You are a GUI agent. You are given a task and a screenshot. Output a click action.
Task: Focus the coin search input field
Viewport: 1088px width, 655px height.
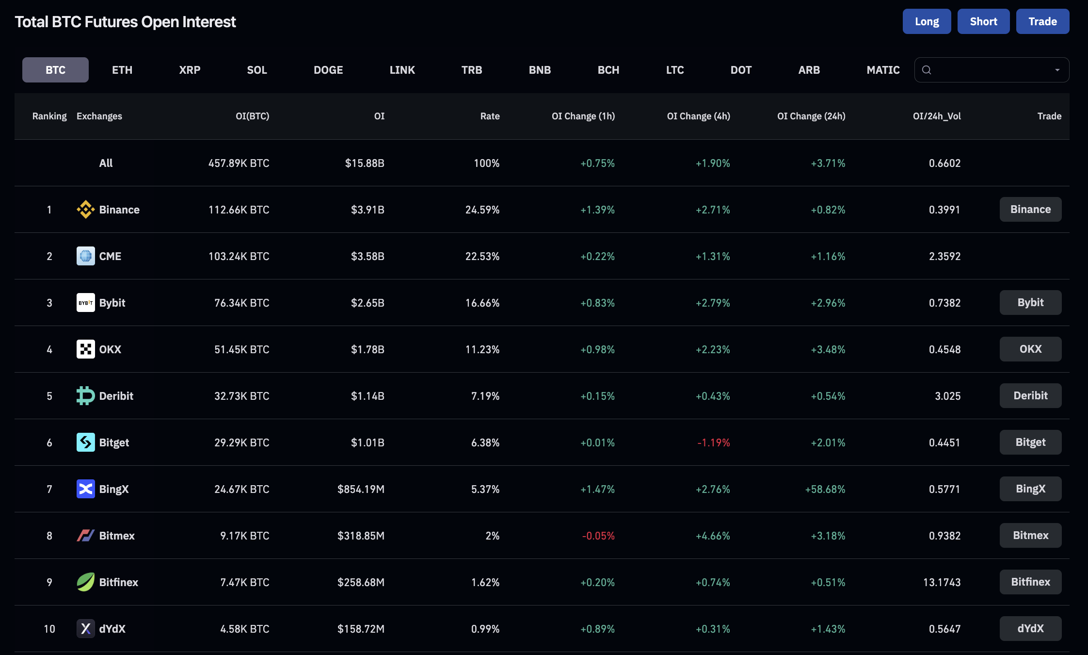pyautogui.click(x=992, y=70)
